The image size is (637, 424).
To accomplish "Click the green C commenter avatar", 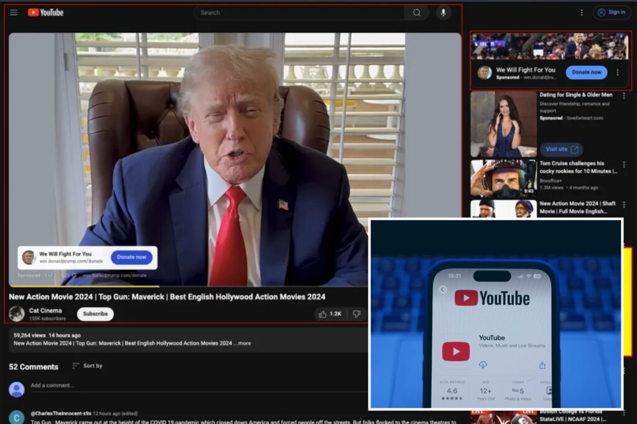I will (x=17, y=417).
